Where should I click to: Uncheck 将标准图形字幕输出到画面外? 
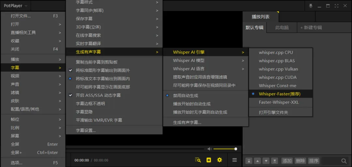(114, 70)
